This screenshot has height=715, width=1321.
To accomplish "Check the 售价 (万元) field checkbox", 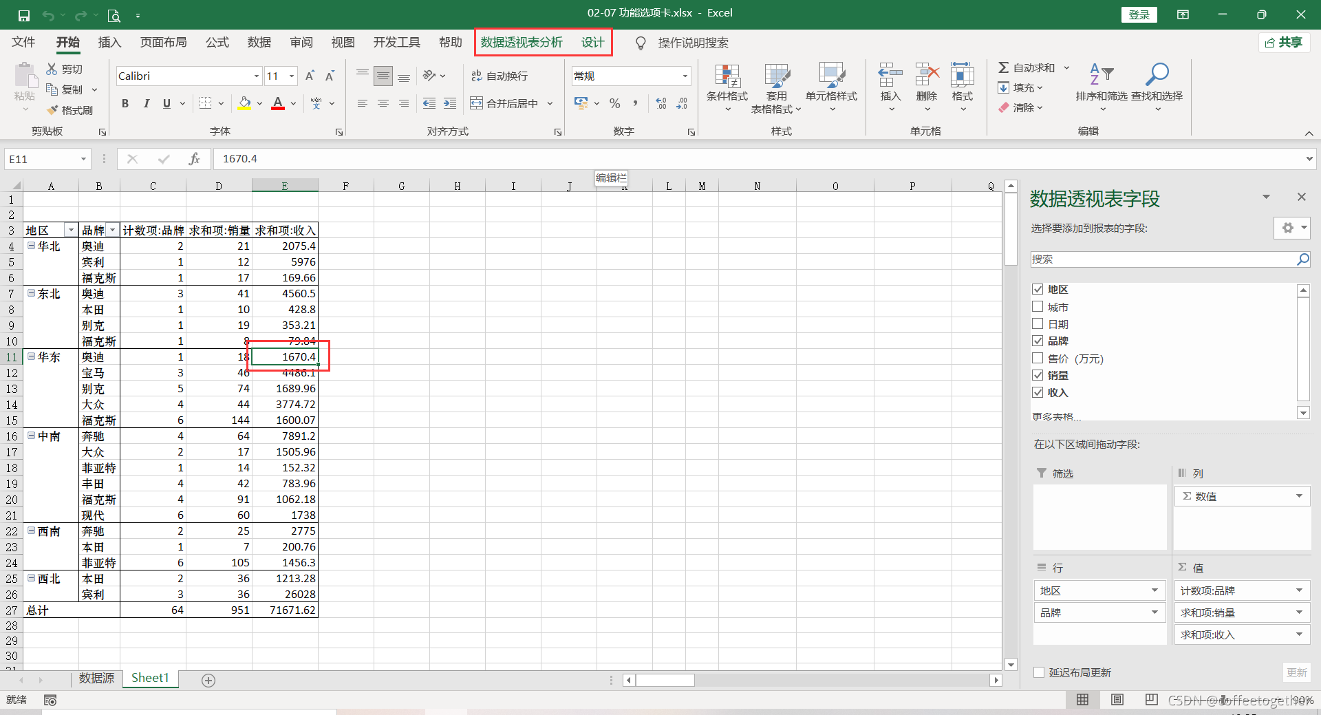I will (1038, 358).
